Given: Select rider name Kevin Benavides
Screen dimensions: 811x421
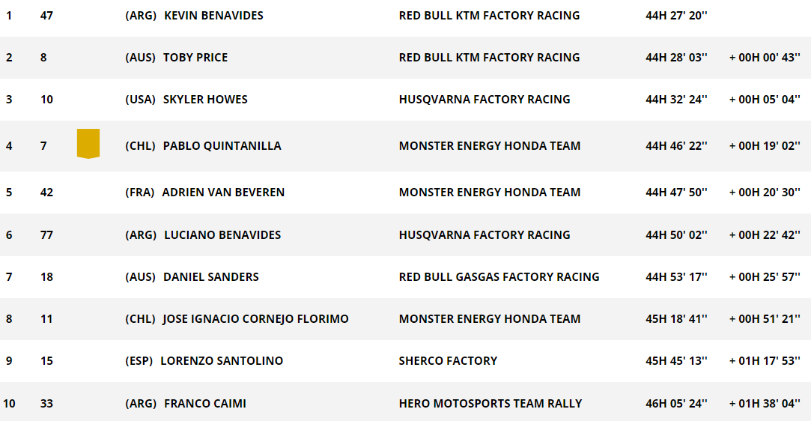Looking at the screenshot, I should coord(213,16).
